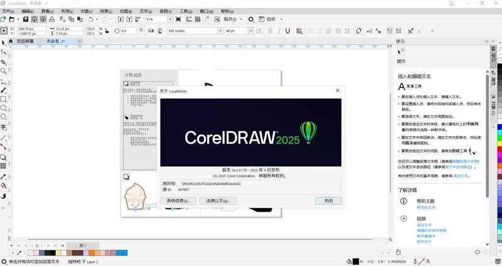Viewport: 502px width, 266px height.
Task: Open the MS Gothic font dropdown
Action: tap(220, 31)
